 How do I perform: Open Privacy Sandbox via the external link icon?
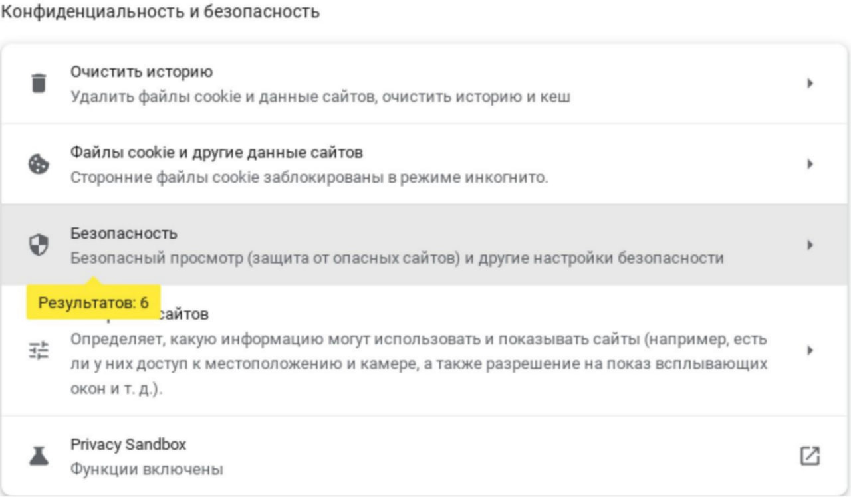point(809,456)
